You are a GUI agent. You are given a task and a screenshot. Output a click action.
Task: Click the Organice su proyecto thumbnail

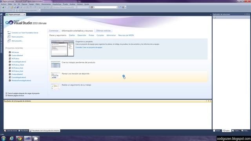click(x=62, y=48)
